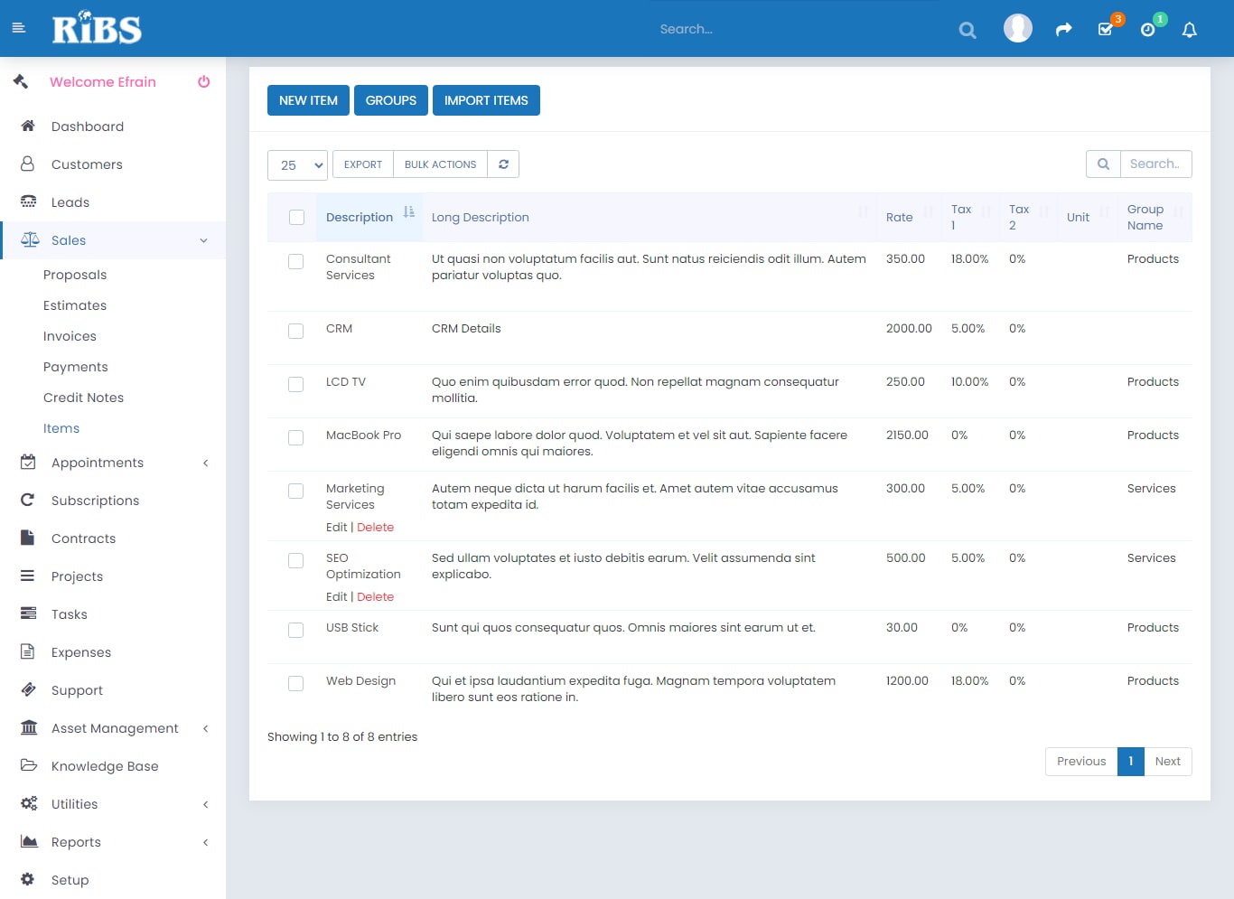Select the MacBook Pro row checkbox
Screen dimensions: 1234x899
(x=295, y=437)
